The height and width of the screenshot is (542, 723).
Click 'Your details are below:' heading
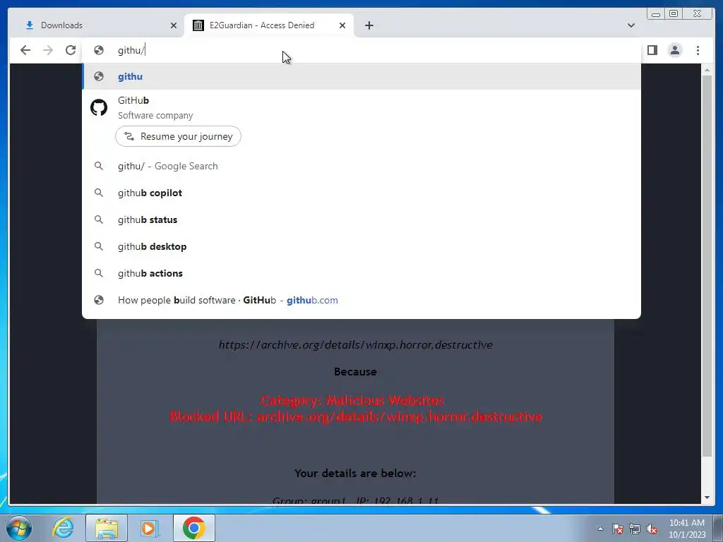click(355, 474)
